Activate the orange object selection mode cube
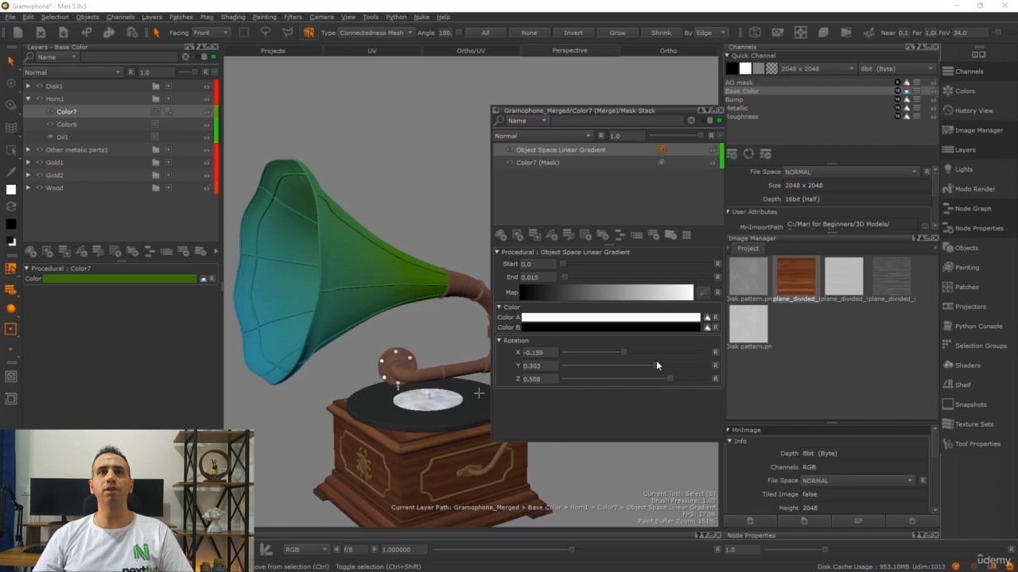 pos(308,33)
